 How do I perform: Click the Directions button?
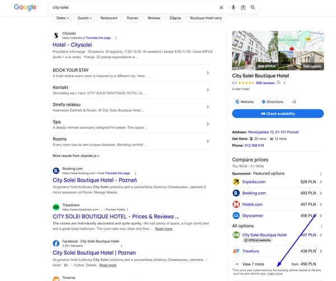click(x=273, y=102)
